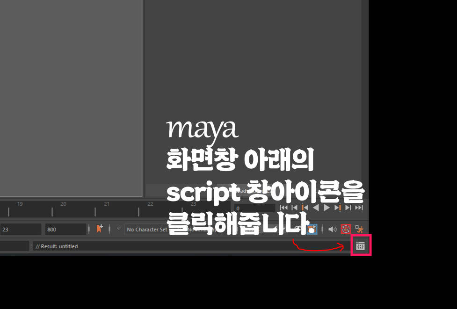Viewport: 457px width, 309px height.
Task: Step back one frame
Action: 295,208
